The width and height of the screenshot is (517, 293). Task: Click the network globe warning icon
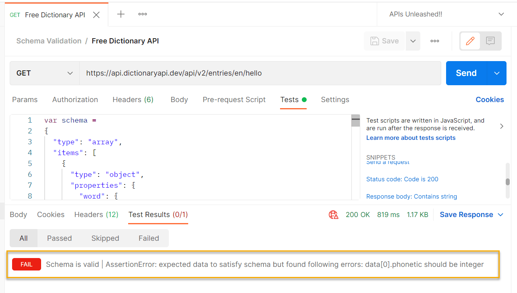(x=333, y=215)
